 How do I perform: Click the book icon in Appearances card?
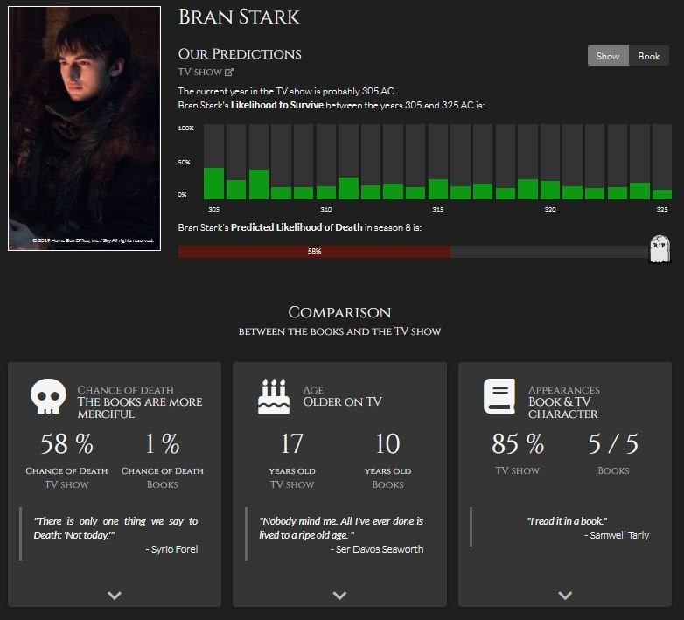click(499, 396)
